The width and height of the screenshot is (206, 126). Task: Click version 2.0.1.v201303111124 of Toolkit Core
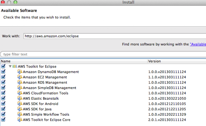(167, 120)
